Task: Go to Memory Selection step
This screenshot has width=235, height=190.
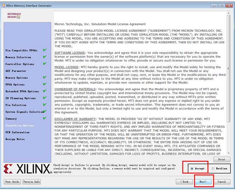Action: [x=18, y=57]
